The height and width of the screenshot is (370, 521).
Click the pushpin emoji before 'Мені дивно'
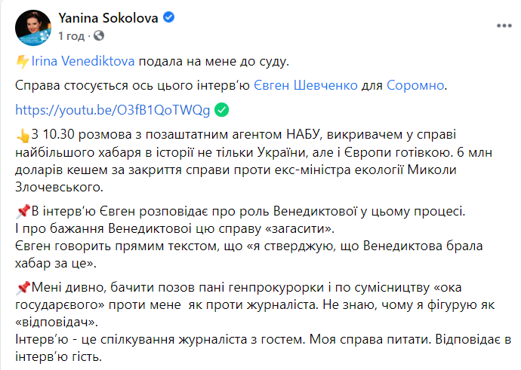23,288
